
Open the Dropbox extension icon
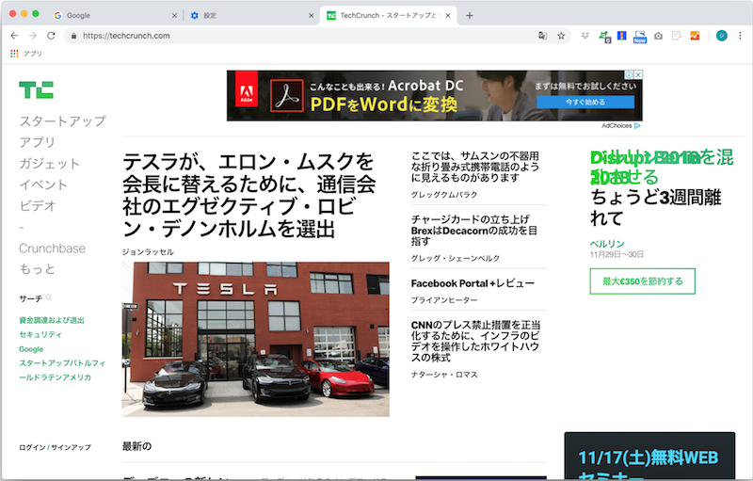point(585,36)
